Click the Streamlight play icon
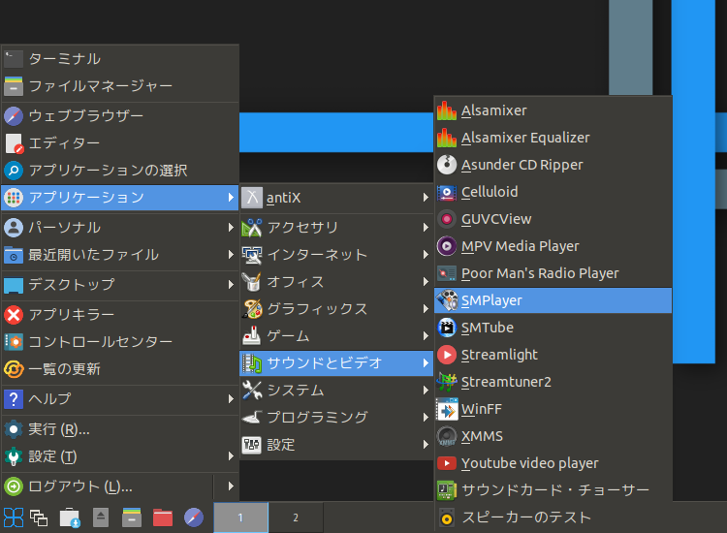Image resolution: width=727 pixels, height=533 pixels. point(447,355)
